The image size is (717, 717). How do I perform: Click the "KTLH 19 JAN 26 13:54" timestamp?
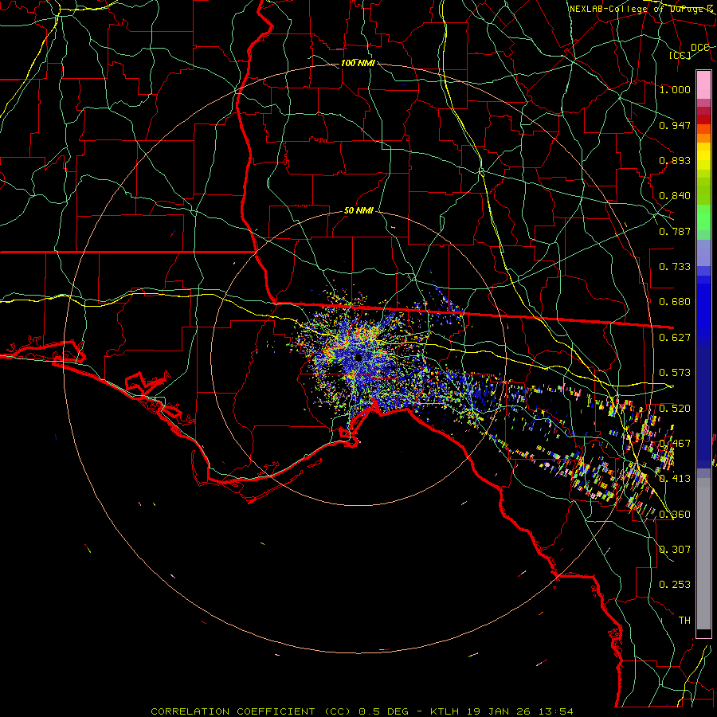tap(502, 711)
